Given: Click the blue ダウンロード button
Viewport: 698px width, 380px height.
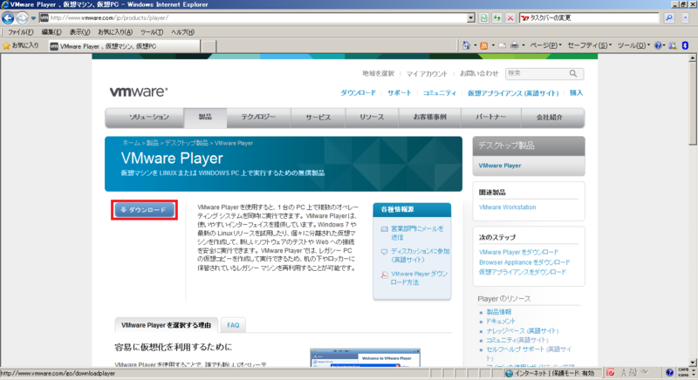Looking at the screenshot, I should 145,210.
